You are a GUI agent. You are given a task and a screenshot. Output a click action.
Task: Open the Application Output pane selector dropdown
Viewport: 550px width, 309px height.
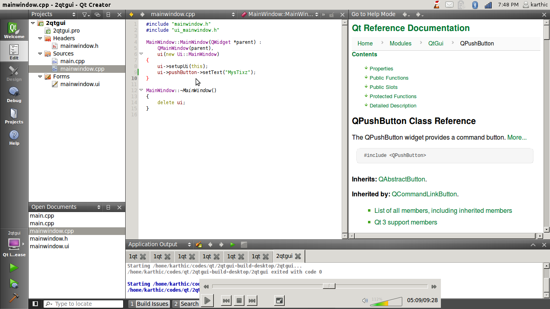(160, 245)
